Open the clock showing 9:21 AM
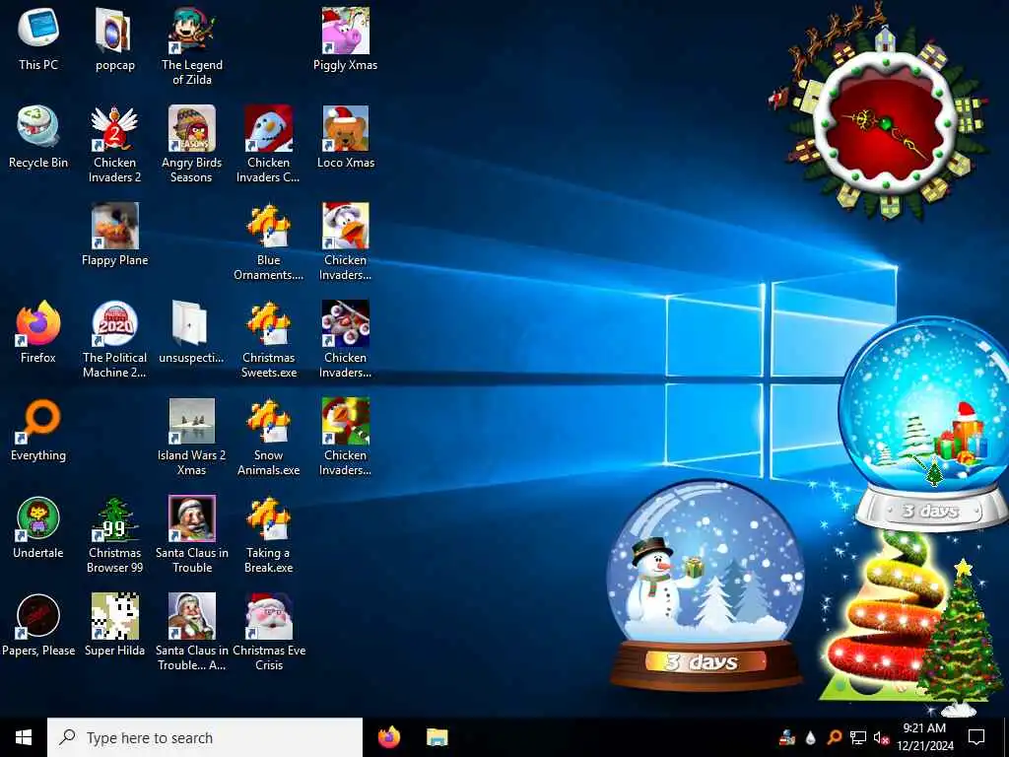Screen dimensions: 1009x757 [x=924, y=737]
